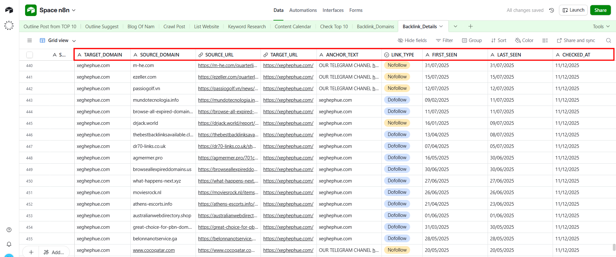Open the www.cocoqatar.com domain link

[154, 250]
